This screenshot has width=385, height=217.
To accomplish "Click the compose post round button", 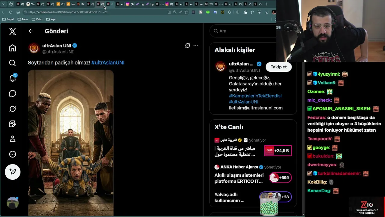I will click(13, 172).
